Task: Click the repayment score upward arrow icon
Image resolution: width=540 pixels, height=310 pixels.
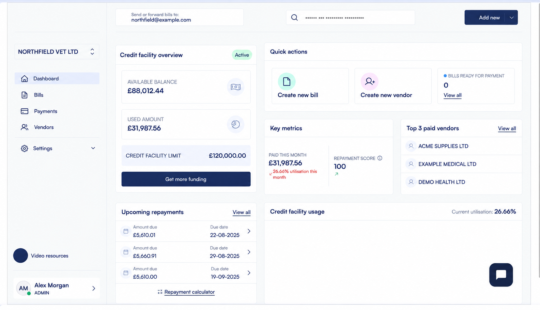Action: [336, 174]
